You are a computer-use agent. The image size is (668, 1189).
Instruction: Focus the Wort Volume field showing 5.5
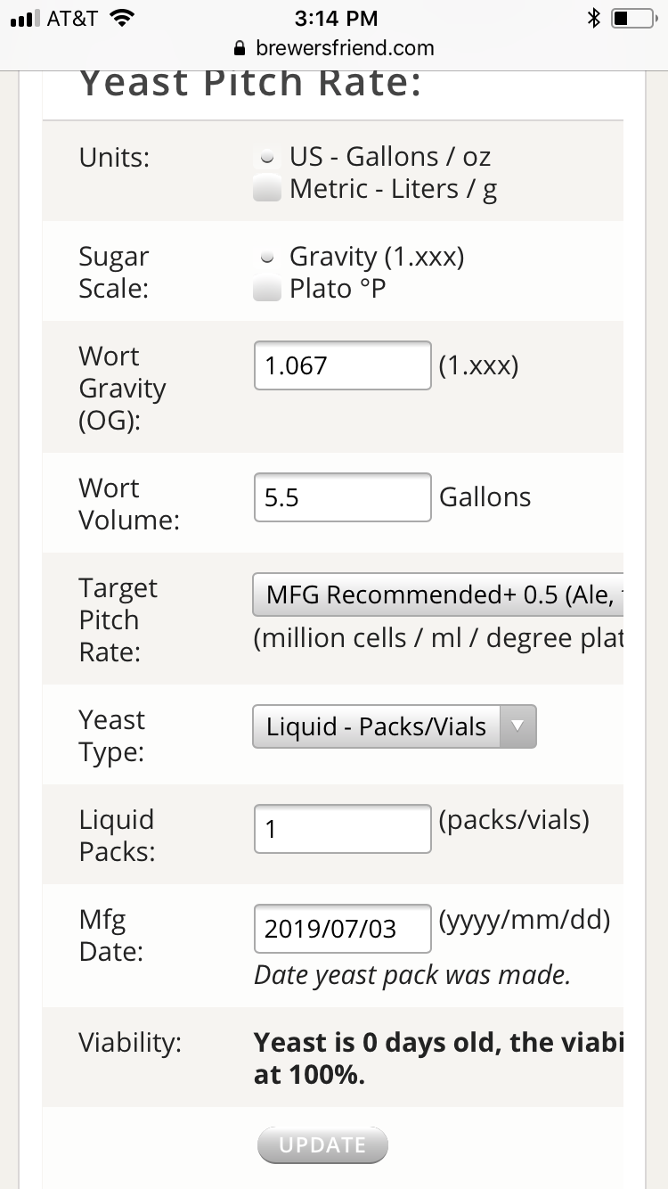(x=343, y=497)
